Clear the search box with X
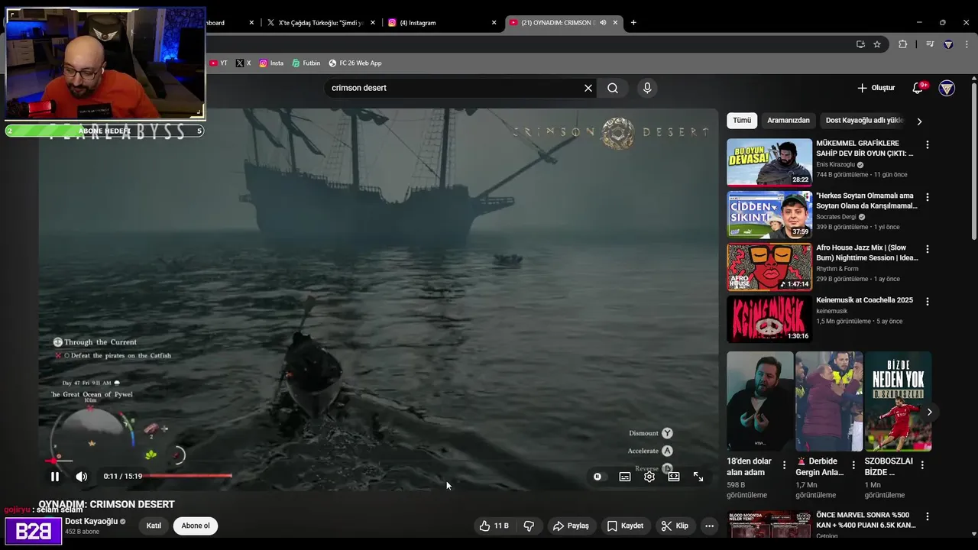 (588, 88)
